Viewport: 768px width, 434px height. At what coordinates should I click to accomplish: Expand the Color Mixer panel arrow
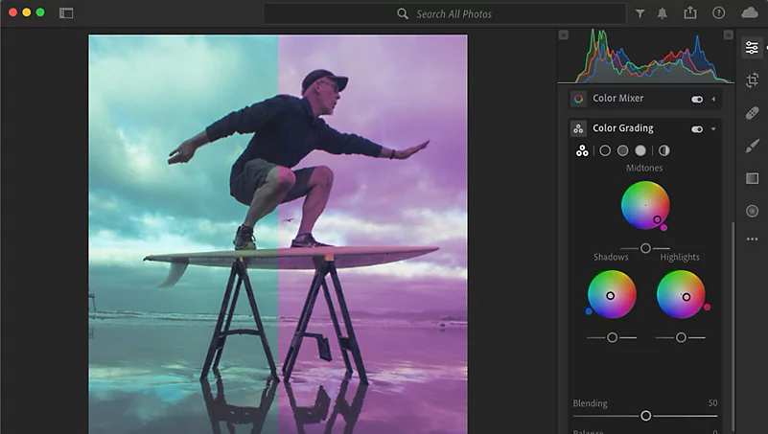[713, 99]
